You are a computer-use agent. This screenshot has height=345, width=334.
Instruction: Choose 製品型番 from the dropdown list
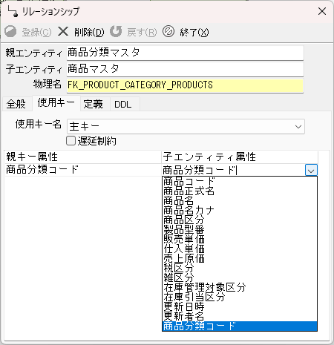pyautogui.click(x=240, y=229)
